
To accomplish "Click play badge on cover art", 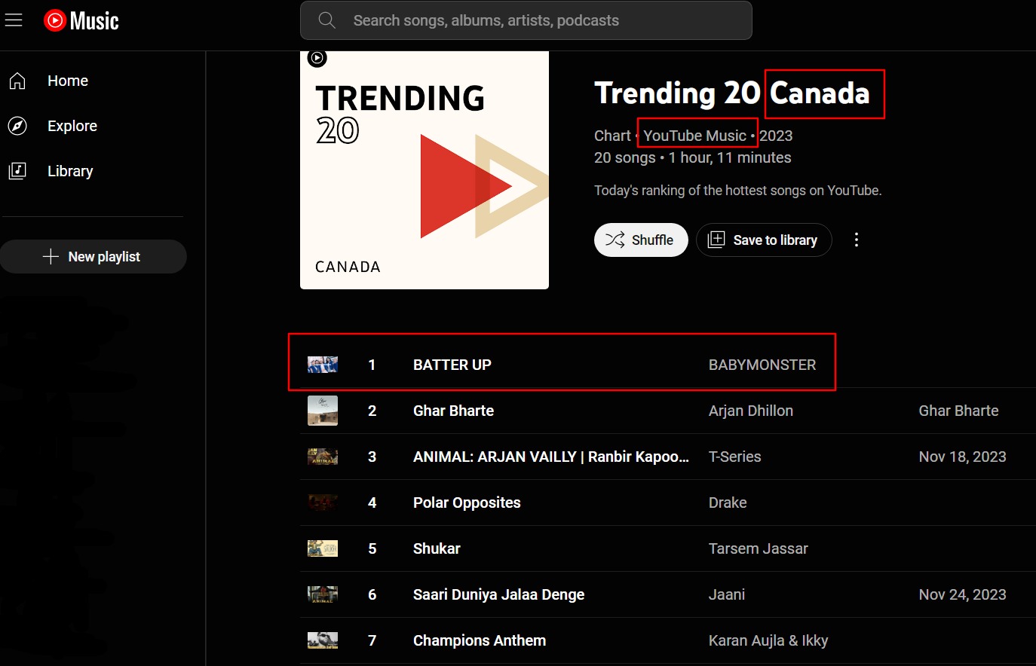I will (x=317, y=58).
